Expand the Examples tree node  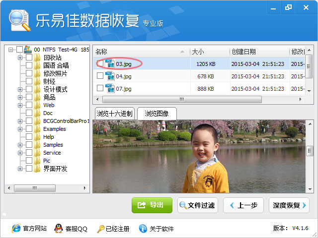tap(20, 129)
